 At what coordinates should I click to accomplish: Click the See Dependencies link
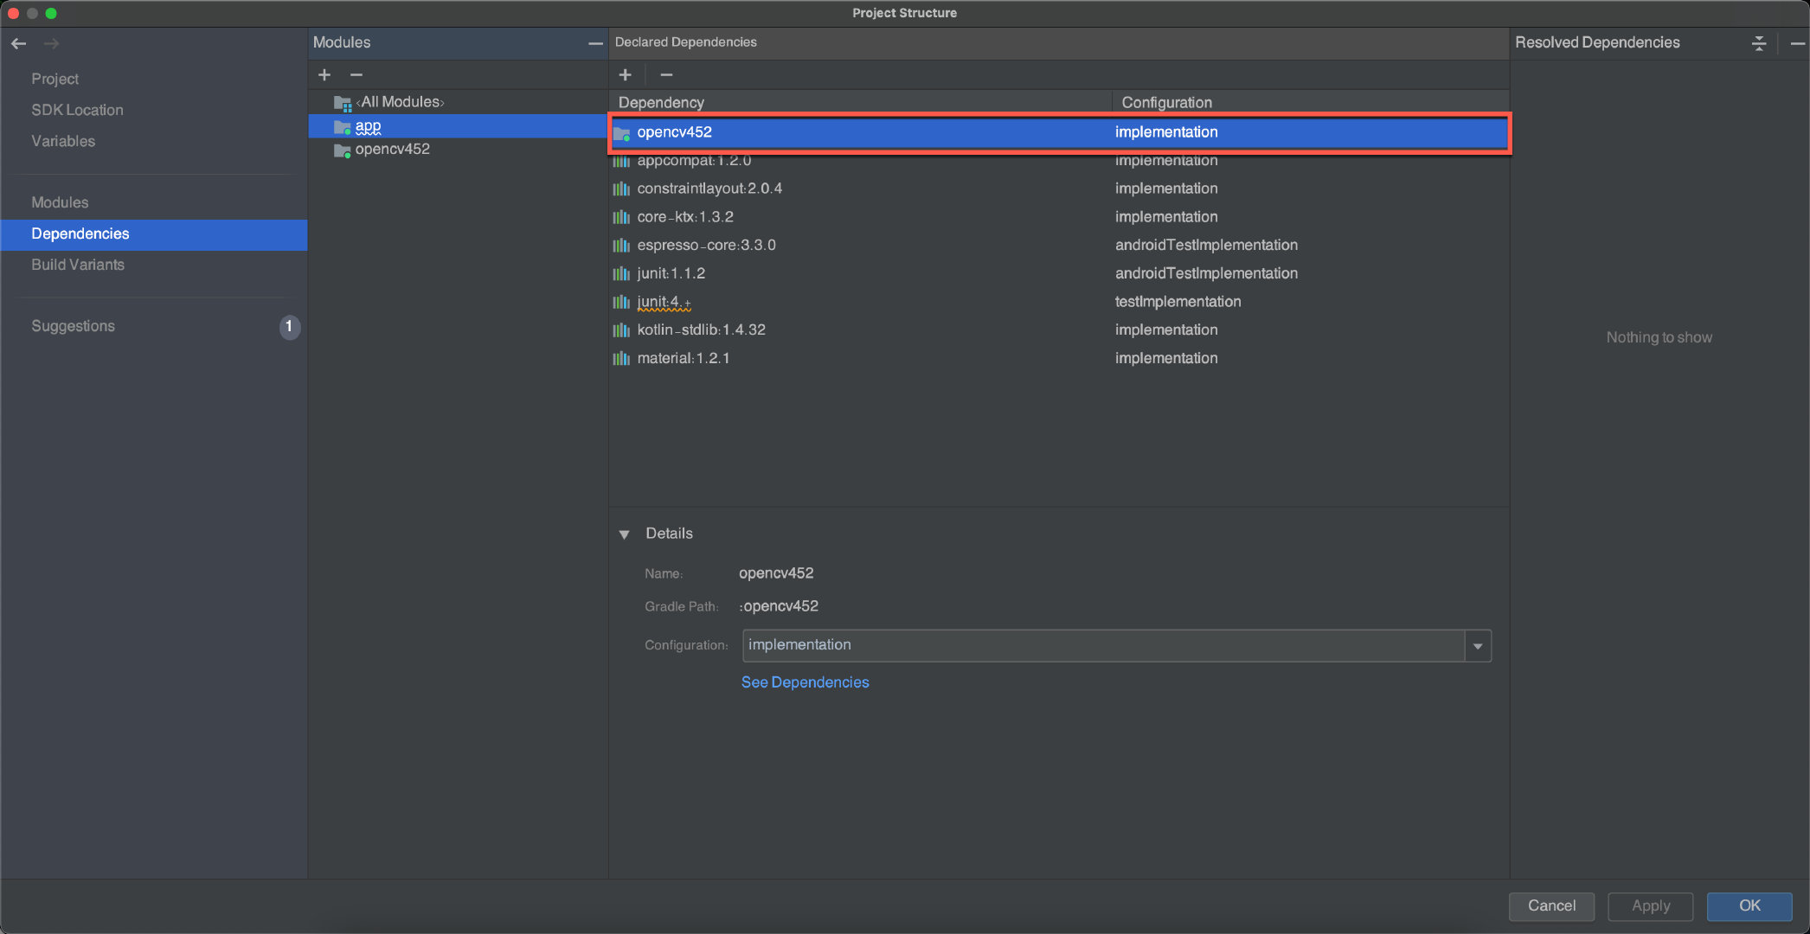(x=805, y=682)
